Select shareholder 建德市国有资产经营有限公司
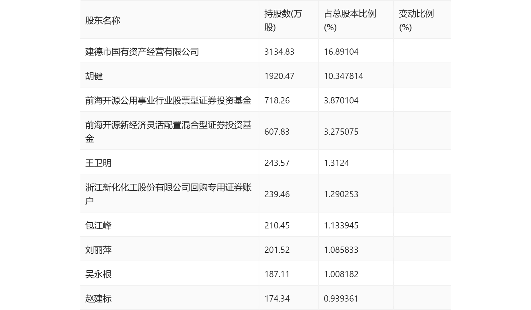531x310 pixels. pyautogui.click(x=142, y=52)
